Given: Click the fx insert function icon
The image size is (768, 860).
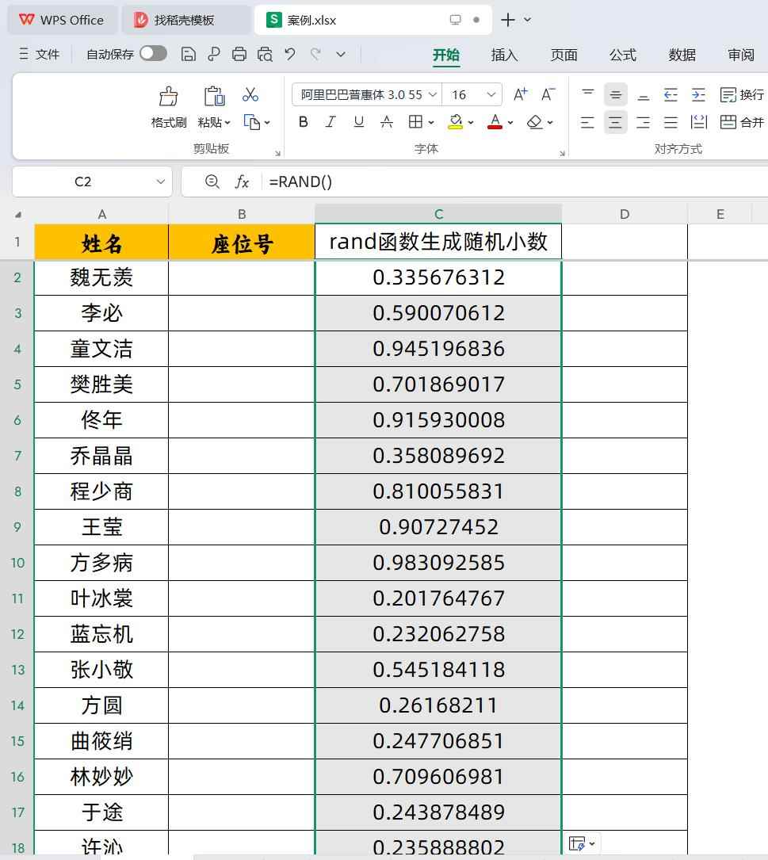Looking at the screenshot, I should [242, 182].
